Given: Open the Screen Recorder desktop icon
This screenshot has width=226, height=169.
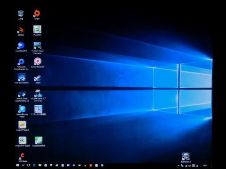Looking at the screenshot, I should (x=38, y=63).
